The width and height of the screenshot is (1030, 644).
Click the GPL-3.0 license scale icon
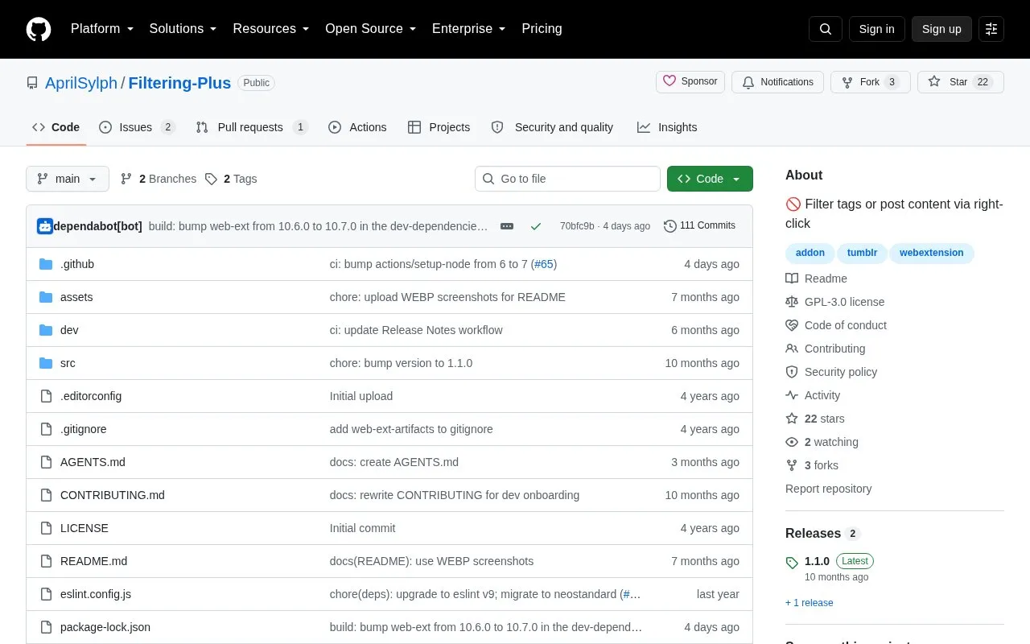(x=792, y=302)
